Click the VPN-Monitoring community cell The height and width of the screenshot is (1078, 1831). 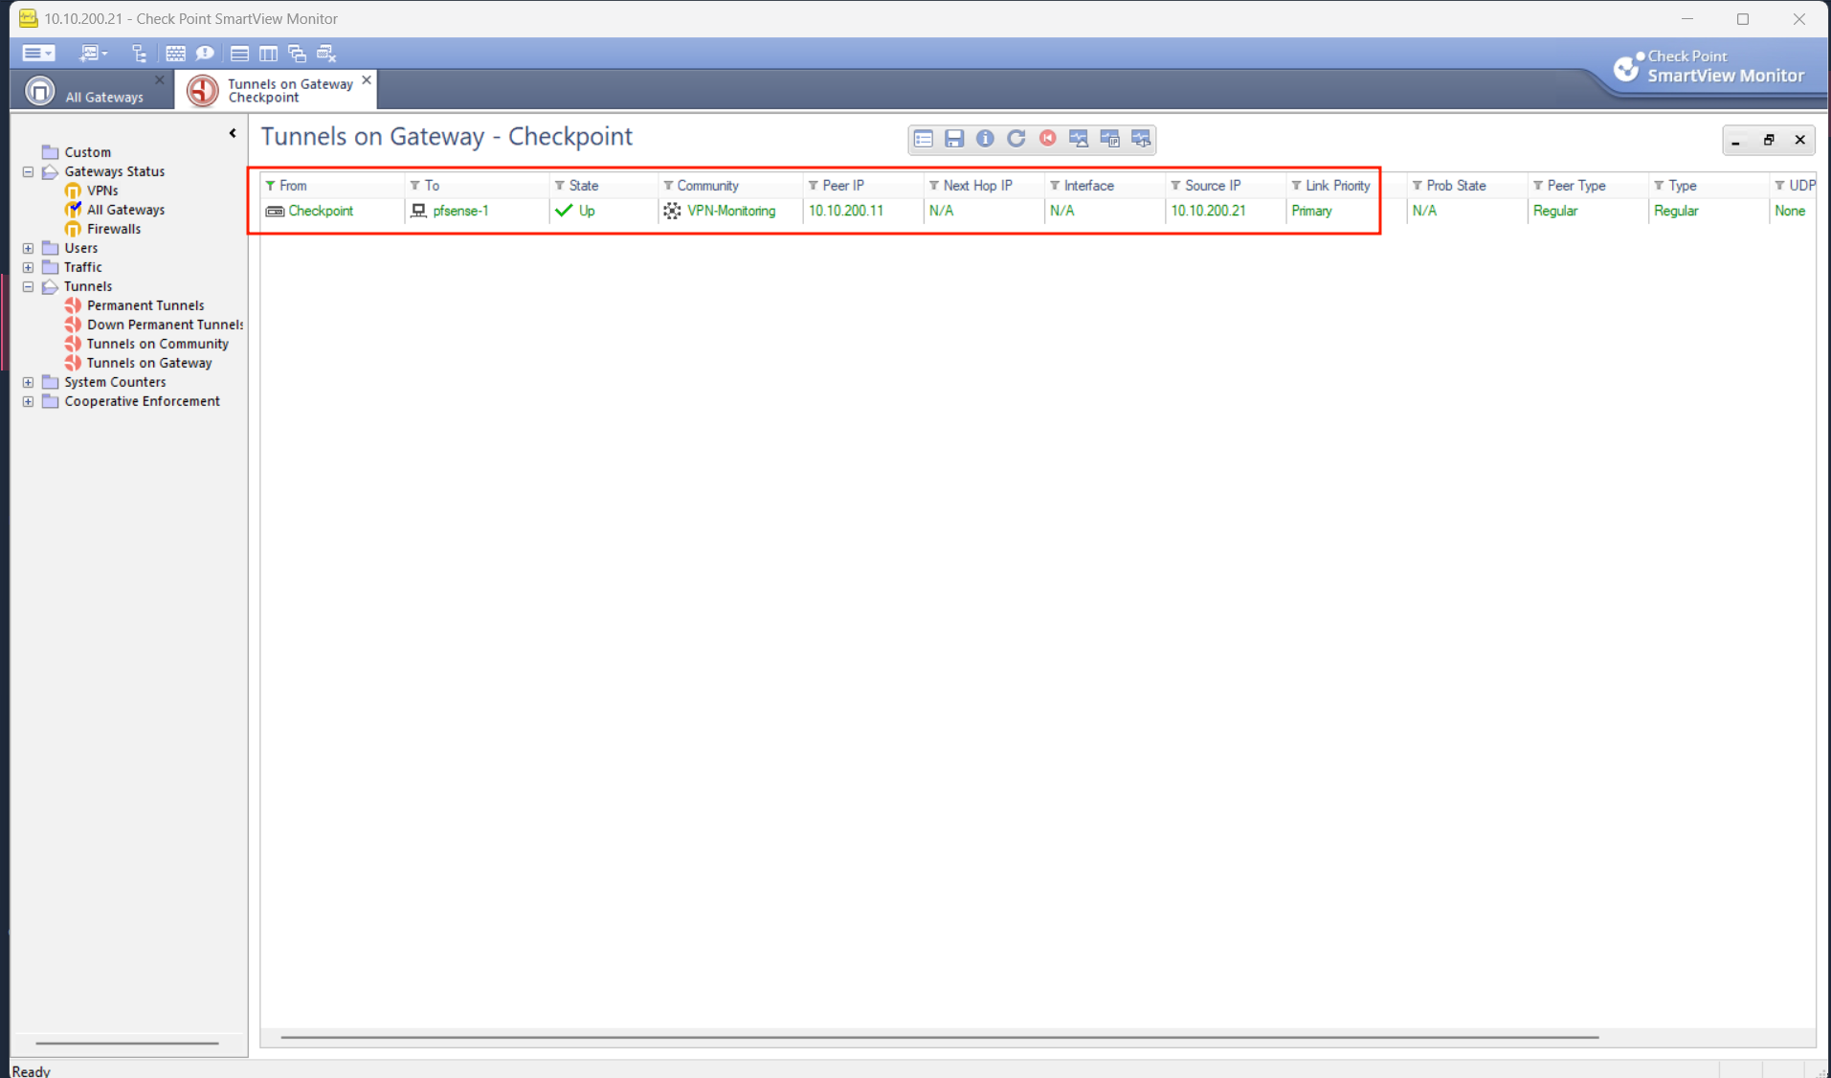(x=731, y=212)
